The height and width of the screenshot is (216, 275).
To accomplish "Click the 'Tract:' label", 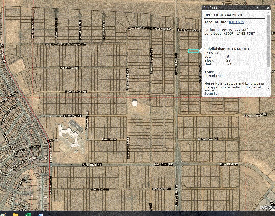I will (x=209, y=72).
